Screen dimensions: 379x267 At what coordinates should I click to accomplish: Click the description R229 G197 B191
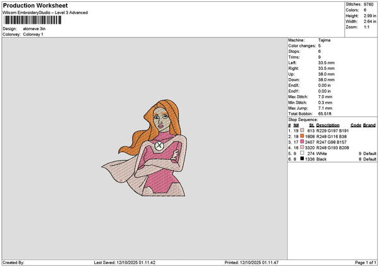click(332, 131)
